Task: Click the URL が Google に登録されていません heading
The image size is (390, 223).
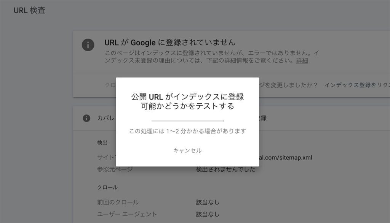Action: pos(170,43)
